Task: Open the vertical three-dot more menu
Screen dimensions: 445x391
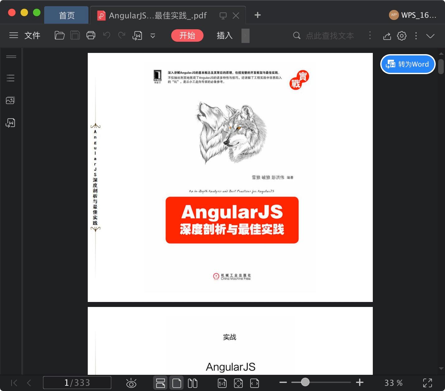Action: pyautogui.click(x=416, y=36)
